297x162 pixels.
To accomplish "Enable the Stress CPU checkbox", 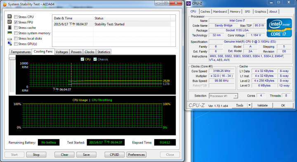I will pyautogui.click(x=16, y=17).
